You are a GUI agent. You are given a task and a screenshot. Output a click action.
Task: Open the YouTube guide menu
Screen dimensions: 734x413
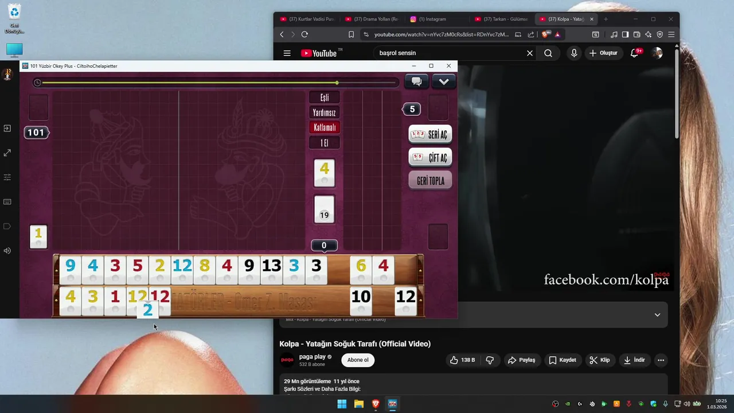coord(287,53)
